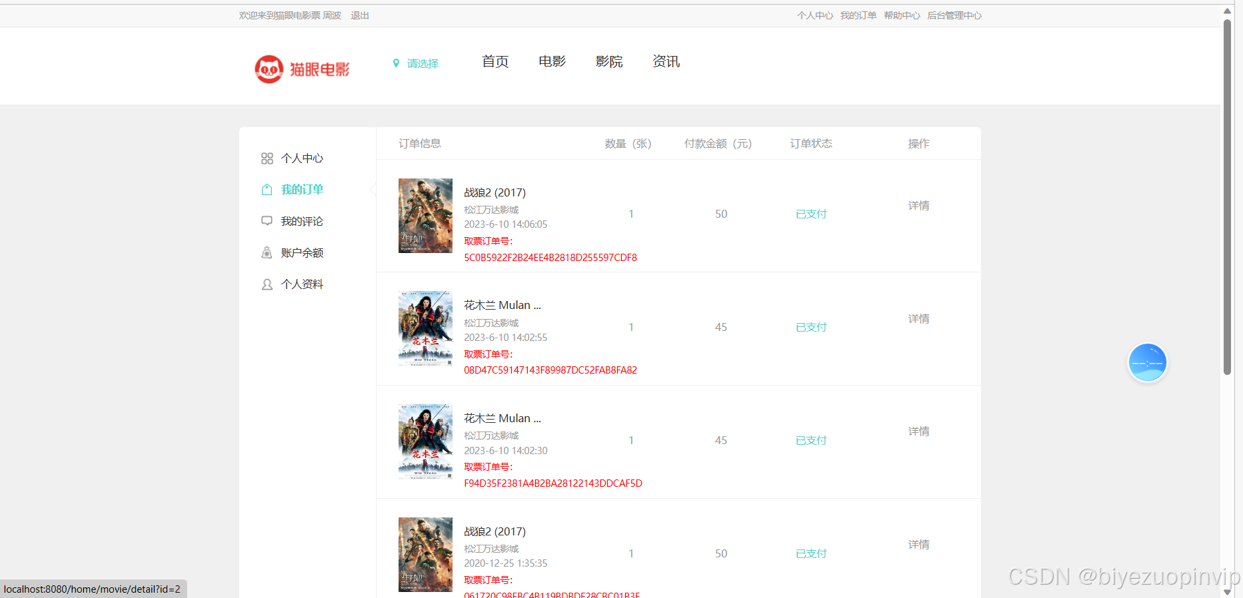The width and height of the screenshot is (1243, 598).
Task: Click the blue floating circular widget
Action: point(1147,363)
